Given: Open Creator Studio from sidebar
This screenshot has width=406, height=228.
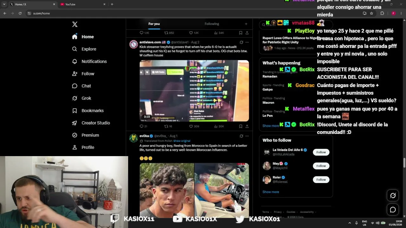Looking at the screenshot, I should [91, 123].
